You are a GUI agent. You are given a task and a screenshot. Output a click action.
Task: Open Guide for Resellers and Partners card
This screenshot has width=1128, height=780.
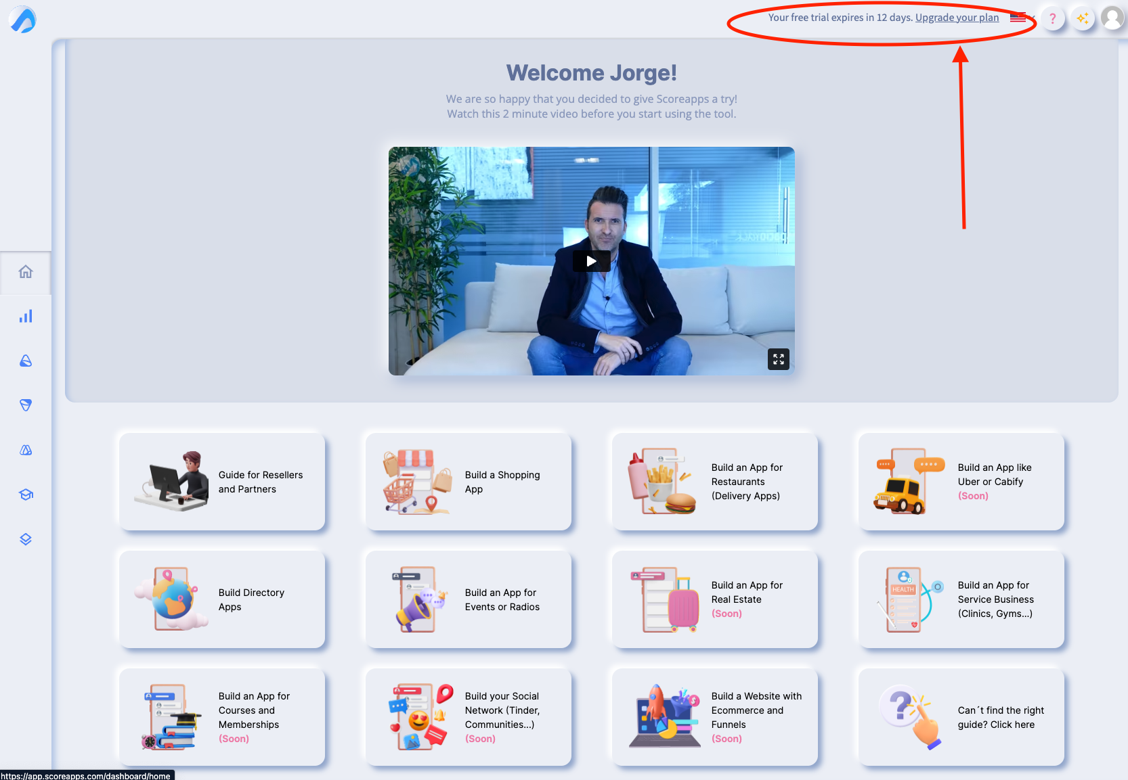pyautogui.click(x=222, y=482)
